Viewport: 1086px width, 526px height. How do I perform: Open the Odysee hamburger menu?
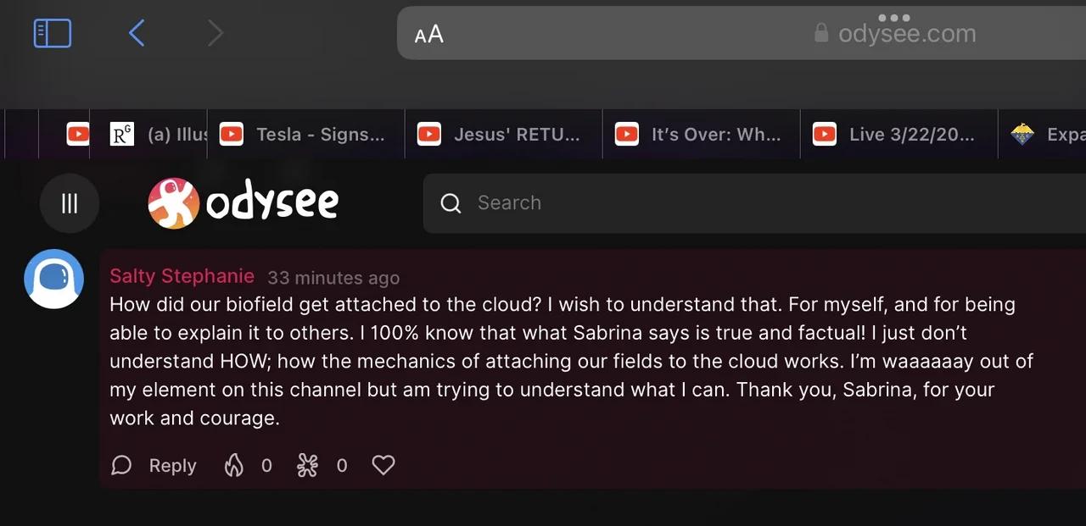coord(70,203)
